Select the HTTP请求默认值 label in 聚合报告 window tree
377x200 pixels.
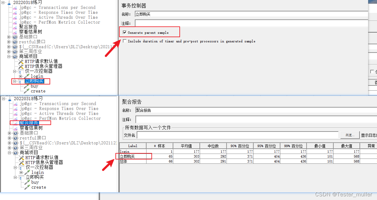[x=42, y=158]
